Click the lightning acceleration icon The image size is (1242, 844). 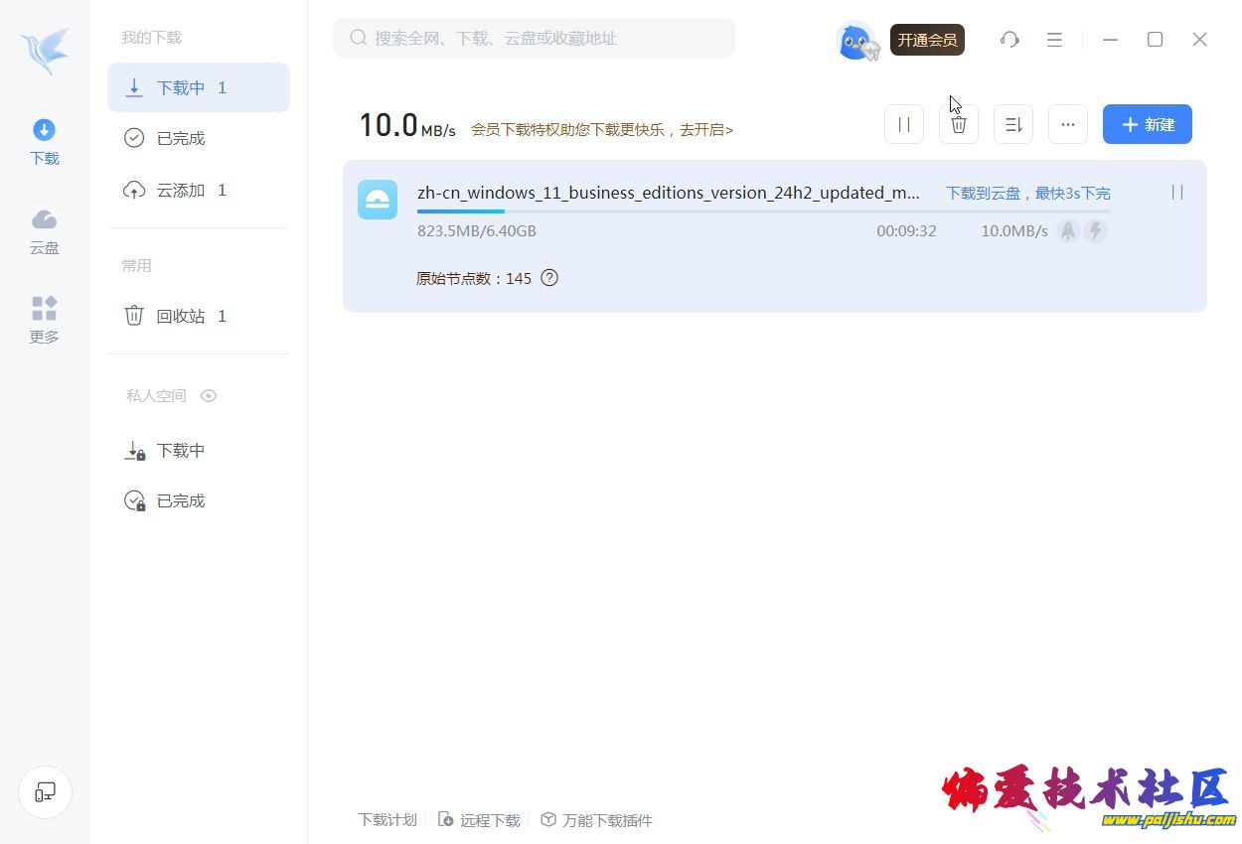point(1095,231)
